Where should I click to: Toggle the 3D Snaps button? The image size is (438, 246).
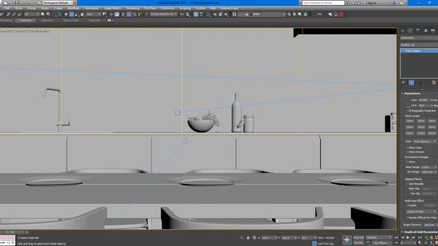pos(123,14)
